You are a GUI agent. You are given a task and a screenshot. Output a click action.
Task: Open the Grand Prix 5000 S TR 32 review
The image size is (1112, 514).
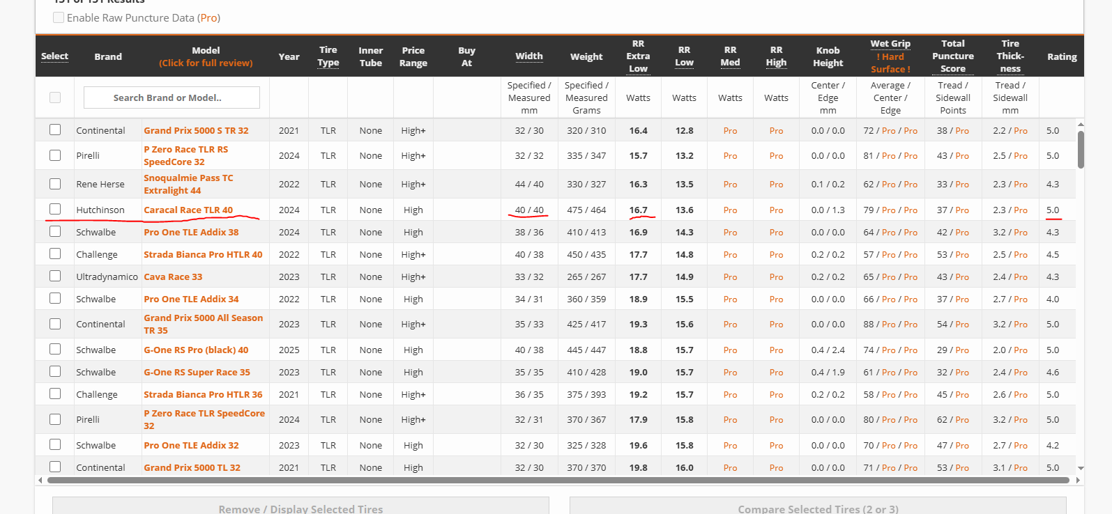(196, 130)
